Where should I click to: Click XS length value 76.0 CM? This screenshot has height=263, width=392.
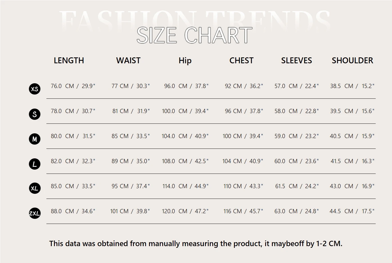click(62, 86)
